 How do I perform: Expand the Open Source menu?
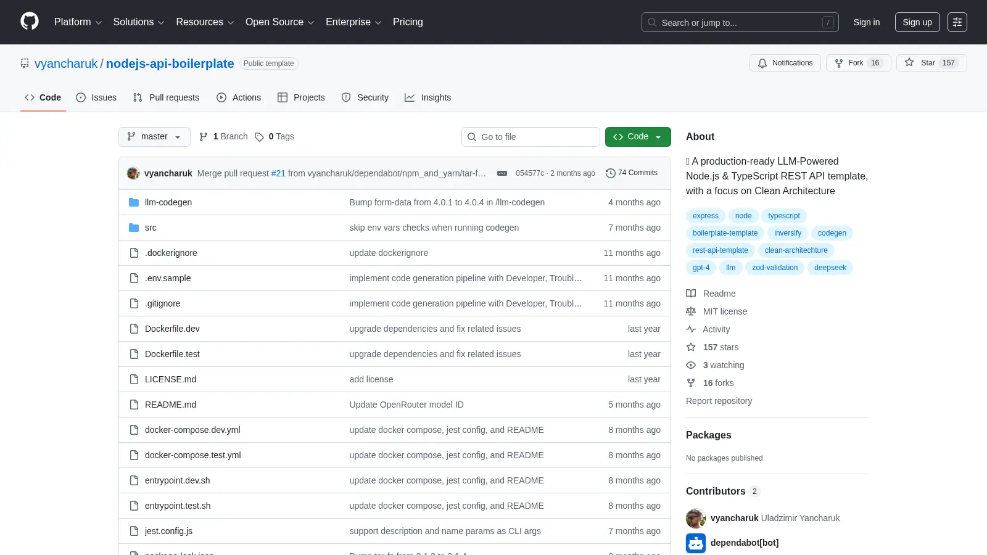(x=280, y=22)
